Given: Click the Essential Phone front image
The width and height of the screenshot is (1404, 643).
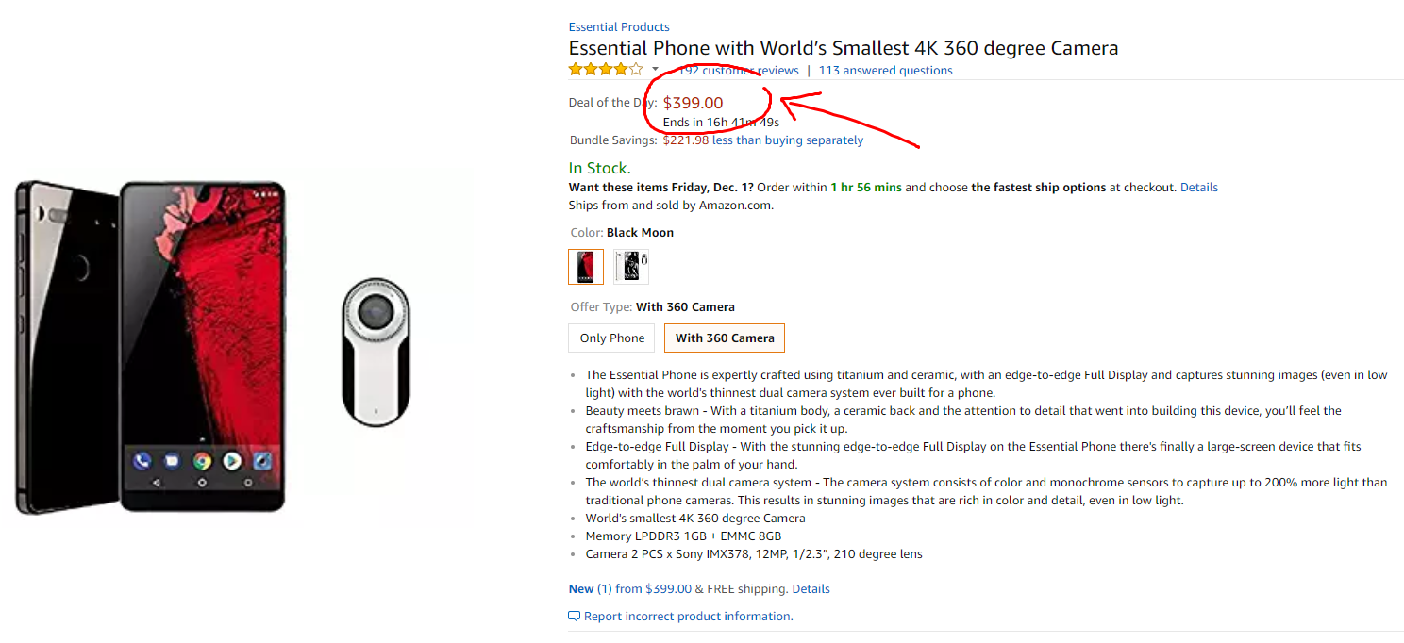Looking at the screenshot, I should pos(201,347).
